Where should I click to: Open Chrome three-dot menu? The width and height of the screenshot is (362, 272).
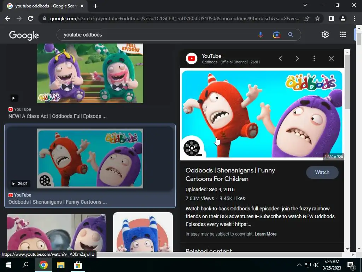click(354, 18)
